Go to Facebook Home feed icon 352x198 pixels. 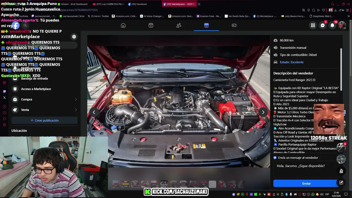(x=123, y=25)
